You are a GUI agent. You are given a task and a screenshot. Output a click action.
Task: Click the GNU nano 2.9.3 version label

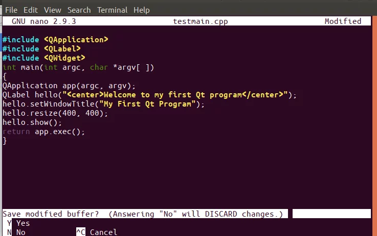pos(44,21)
